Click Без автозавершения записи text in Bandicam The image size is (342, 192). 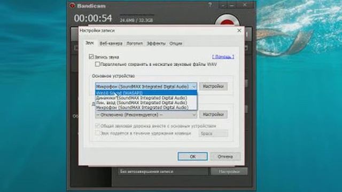[147, 172]
